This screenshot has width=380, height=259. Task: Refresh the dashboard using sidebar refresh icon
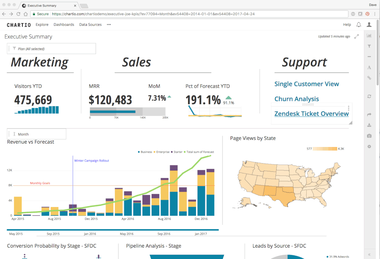click(369, 96)
